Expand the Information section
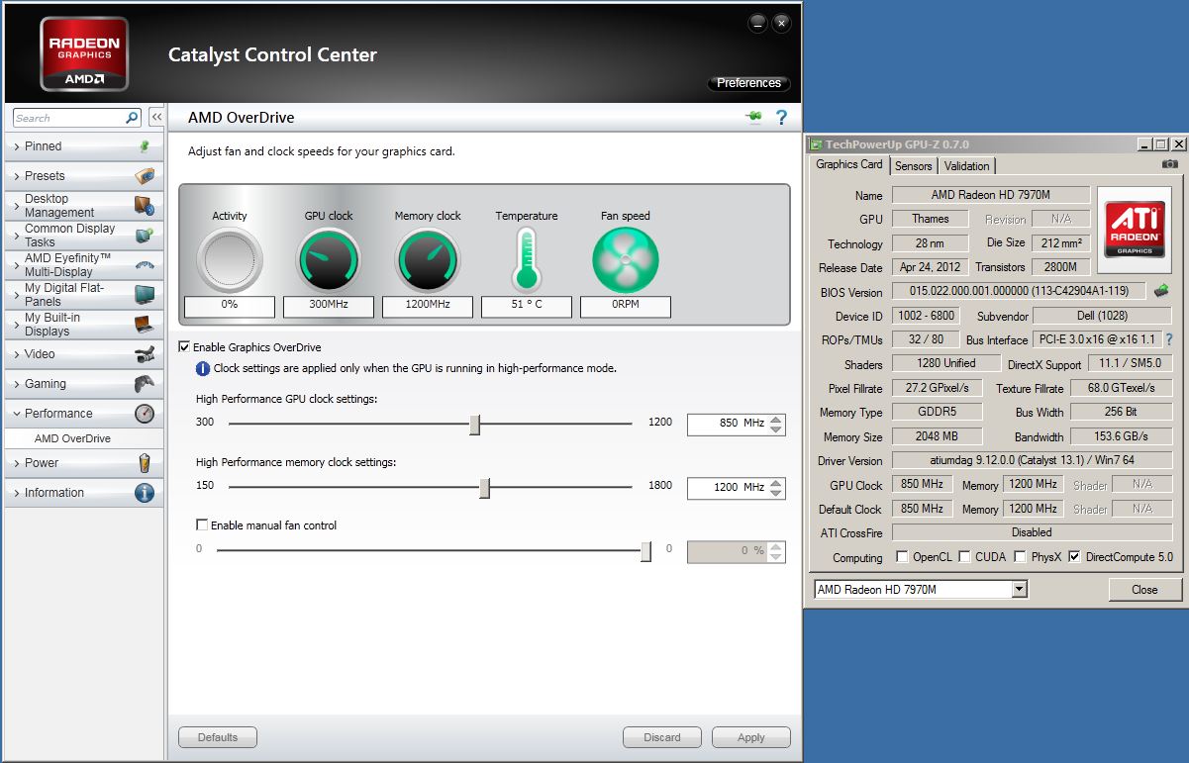1189x763 pixels. 84,493
